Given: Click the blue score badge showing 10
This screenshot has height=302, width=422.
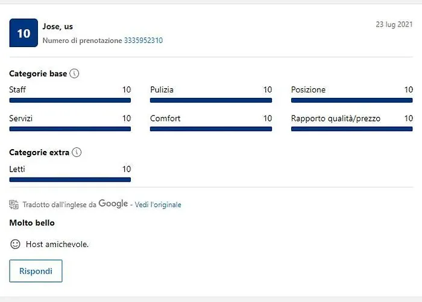Looking at the screenshot, I should (24, 33).
